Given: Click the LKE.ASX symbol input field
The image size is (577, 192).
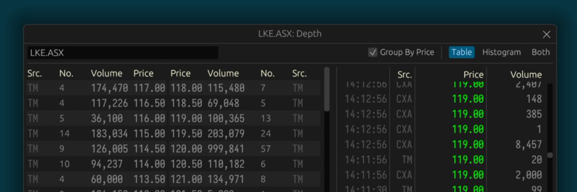Looking at the screenshot, I should (x=123, y=53).
